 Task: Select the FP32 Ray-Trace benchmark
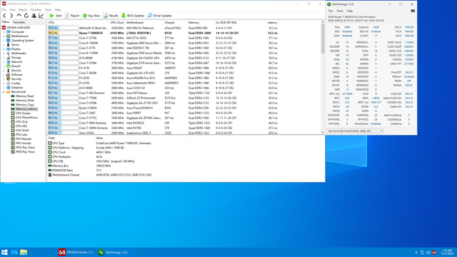point(25,148)
